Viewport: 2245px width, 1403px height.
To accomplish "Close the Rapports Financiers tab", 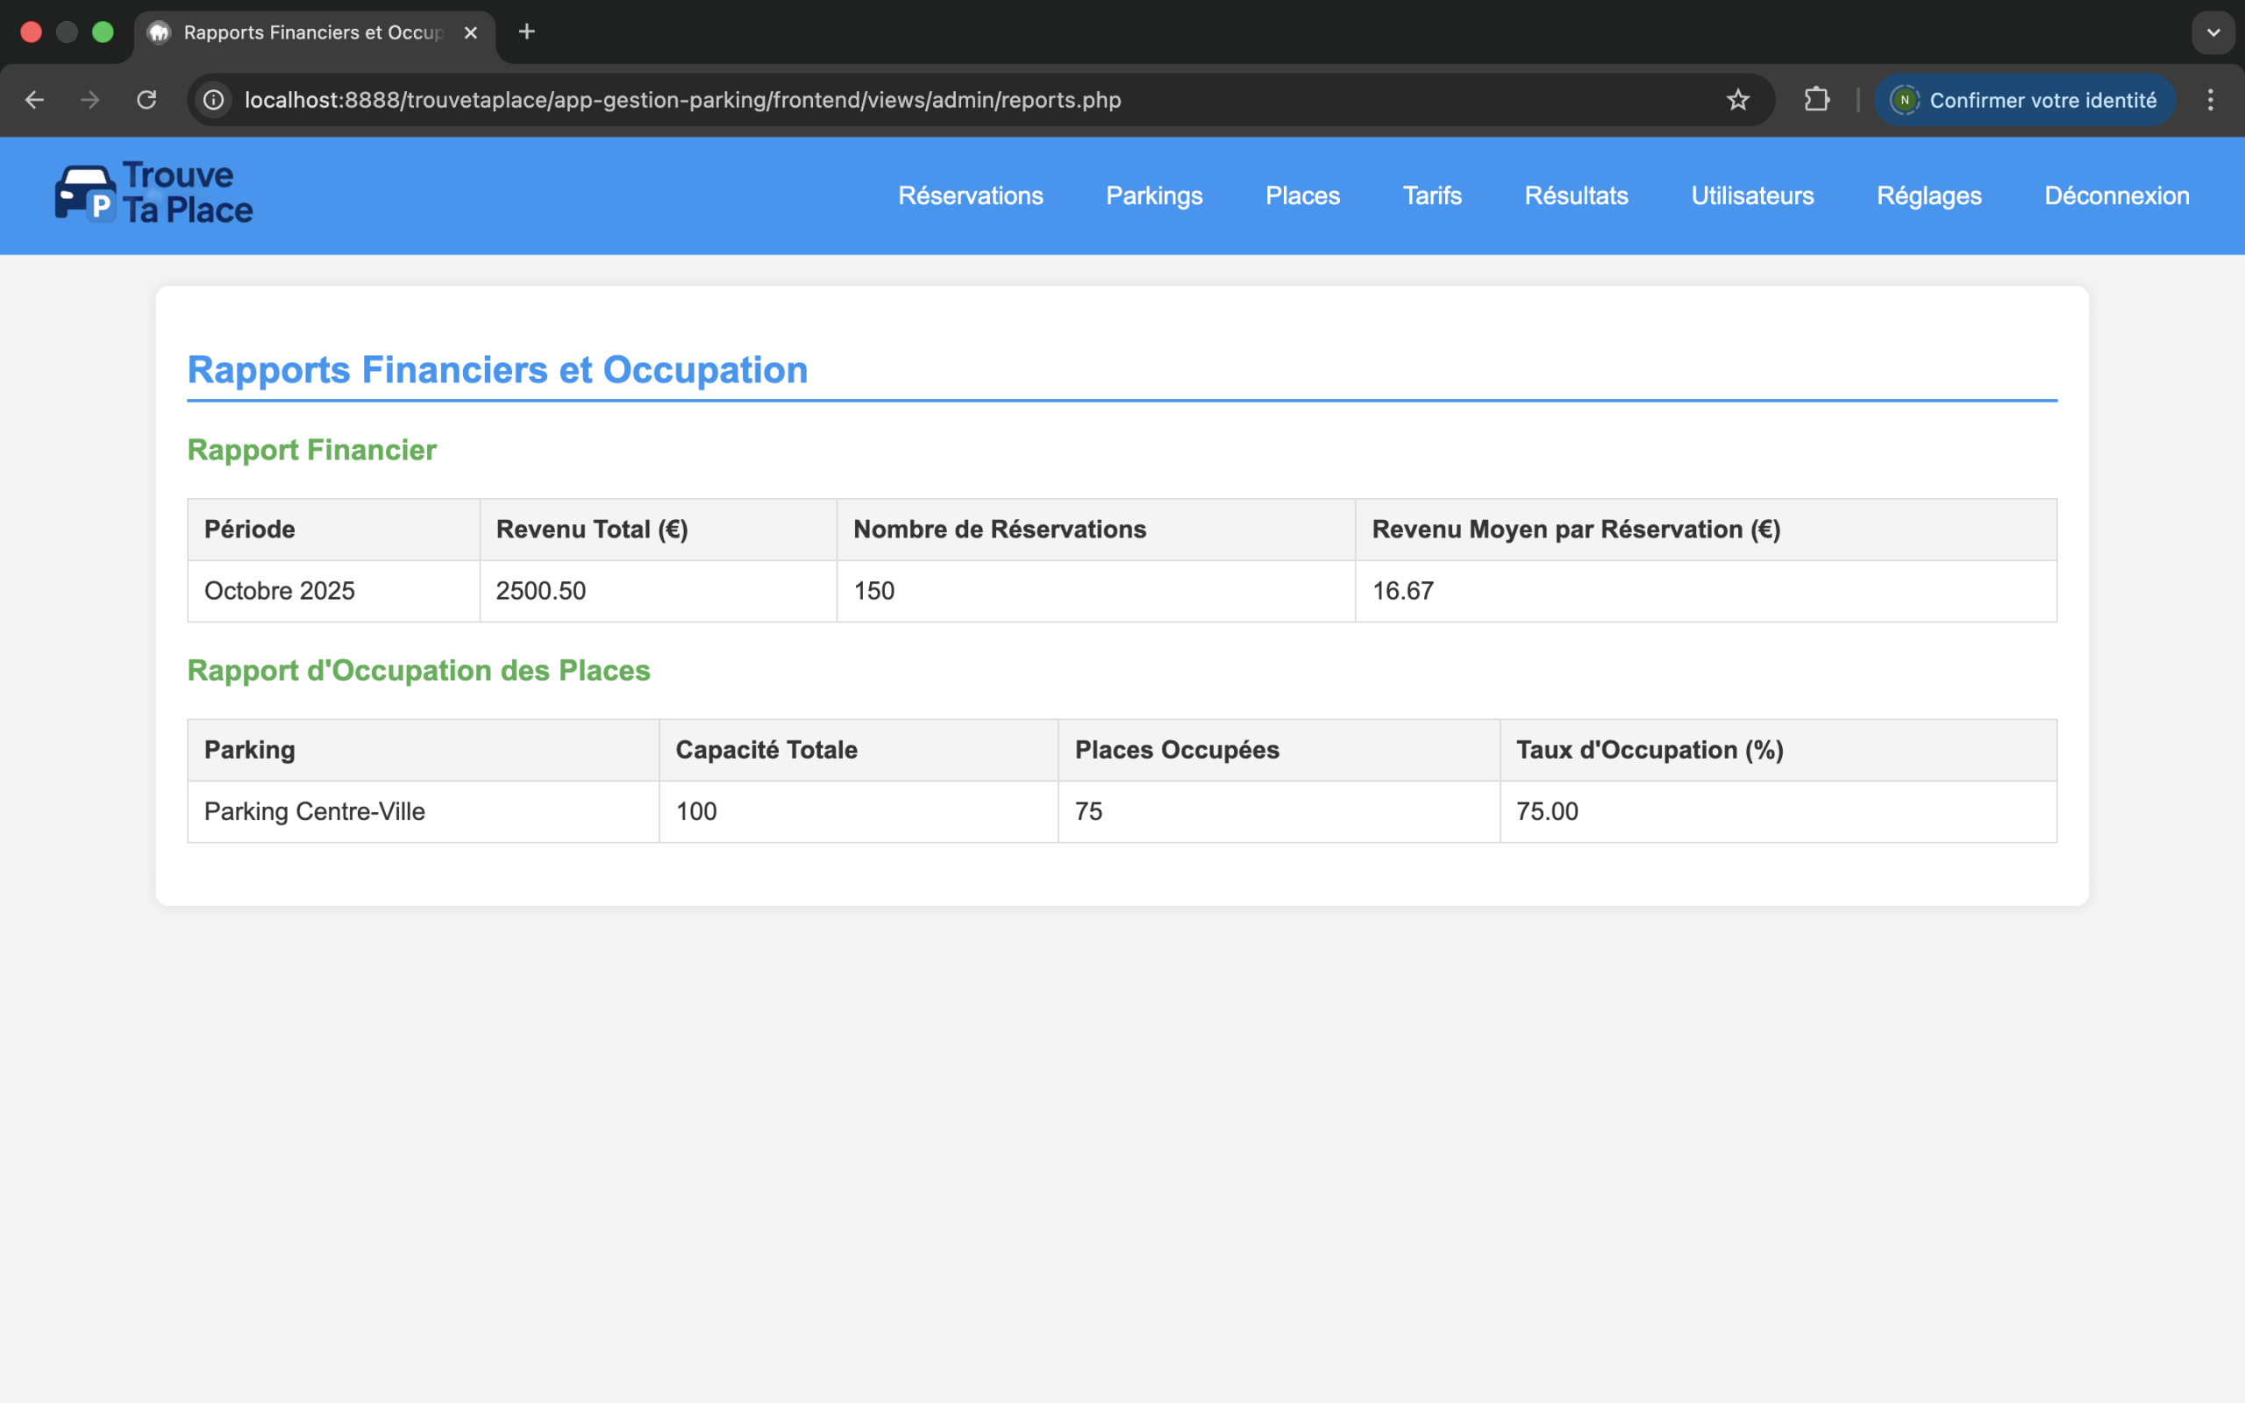I will point(470,32).
